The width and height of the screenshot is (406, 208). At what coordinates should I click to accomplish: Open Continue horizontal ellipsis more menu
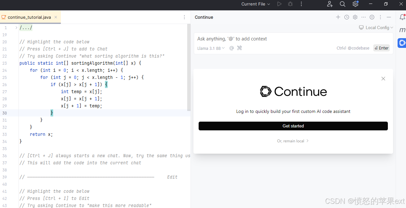pos(364,17)
